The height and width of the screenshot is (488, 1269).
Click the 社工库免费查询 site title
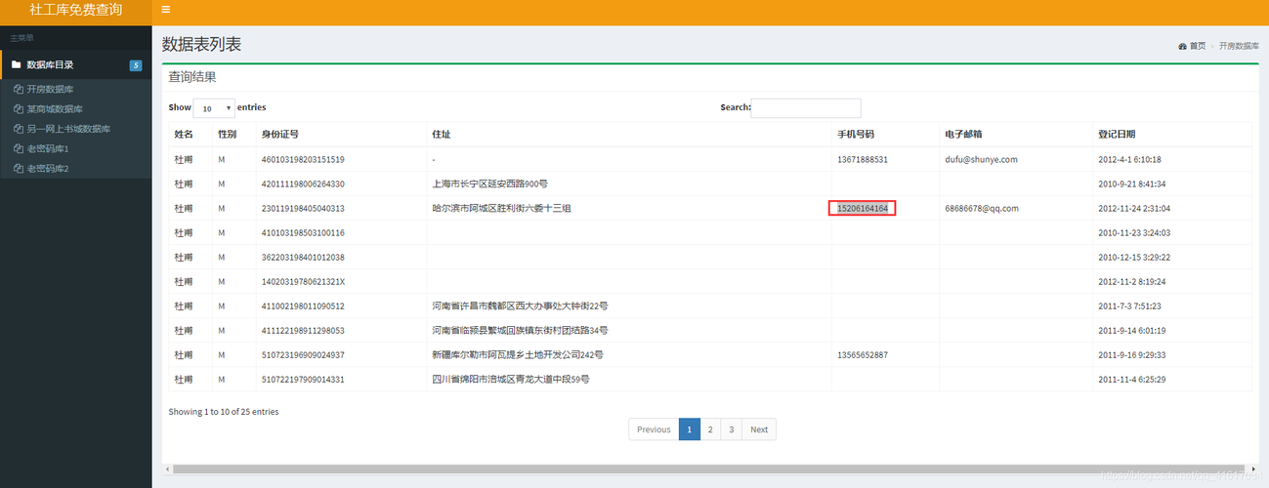click(x=75, y=10)
